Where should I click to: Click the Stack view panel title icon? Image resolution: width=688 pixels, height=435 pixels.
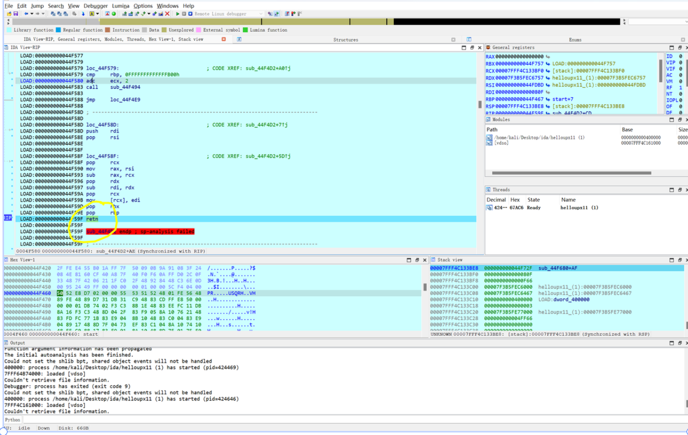[433, 260]
